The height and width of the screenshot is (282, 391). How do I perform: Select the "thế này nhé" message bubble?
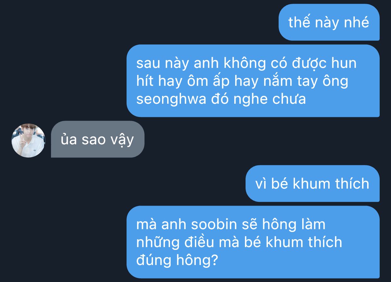(x=329, y=22)
